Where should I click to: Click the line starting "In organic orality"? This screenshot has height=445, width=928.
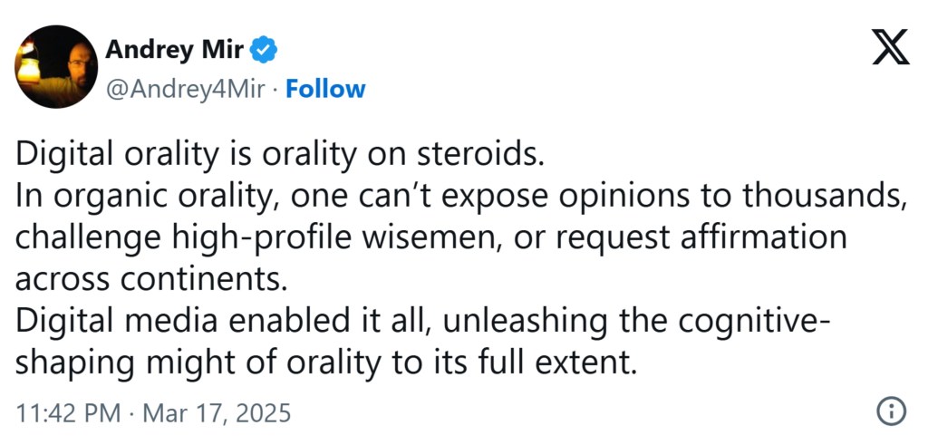[x=461, y=197]
